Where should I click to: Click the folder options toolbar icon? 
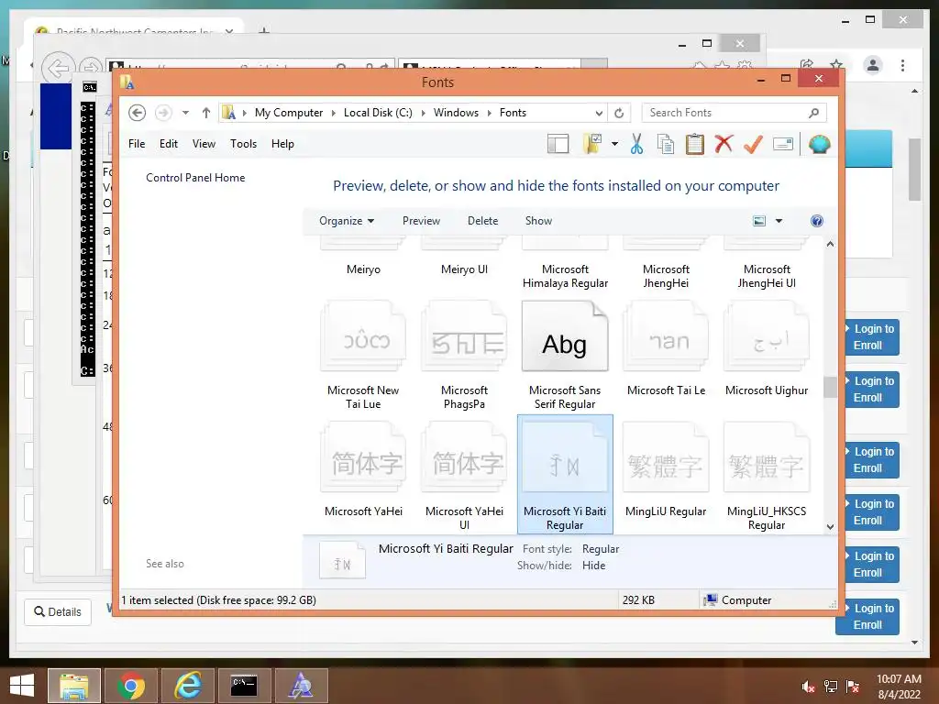click(x=591, y=144)
